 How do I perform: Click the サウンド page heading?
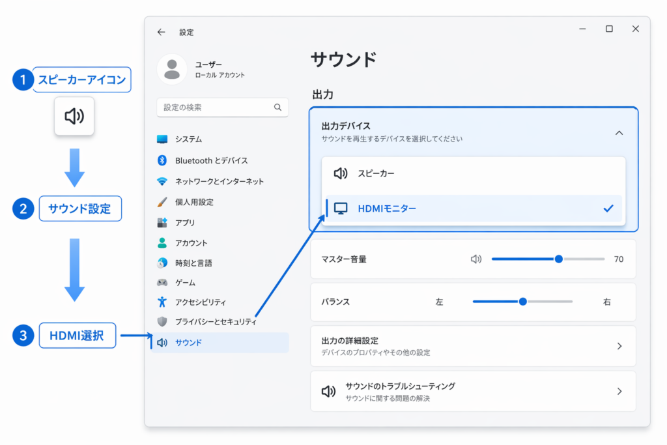coord(344,59)
